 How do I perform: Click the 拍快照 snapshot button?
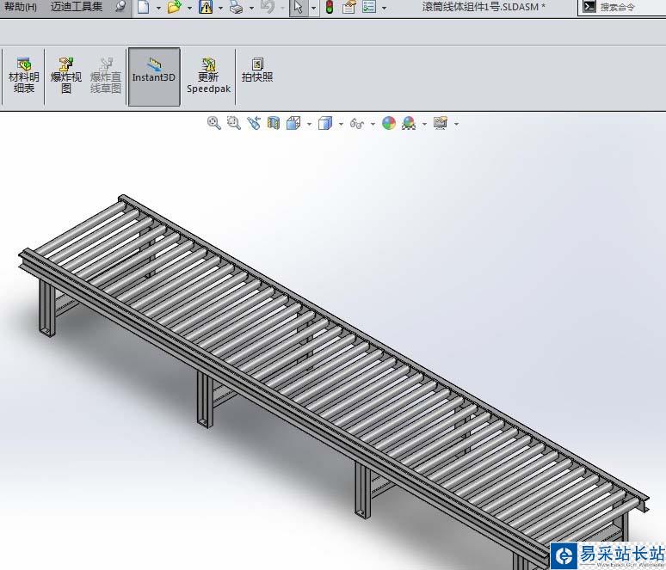coord(257,70)
